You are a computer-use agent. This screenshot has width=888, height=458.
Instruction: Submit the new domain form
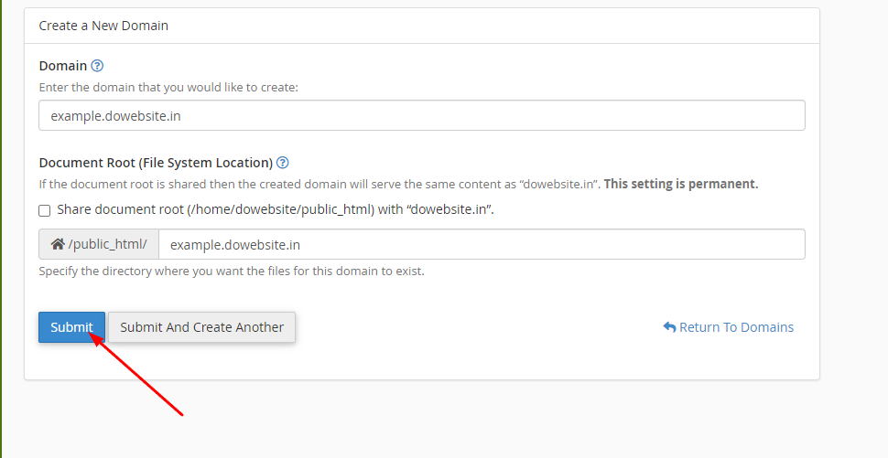tap(72, 327)
